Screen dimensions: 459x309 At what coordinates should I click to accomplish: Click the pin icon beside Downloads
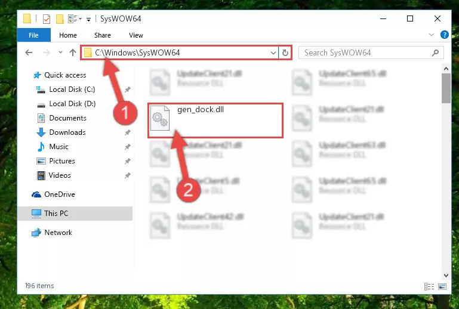(127, 132)
